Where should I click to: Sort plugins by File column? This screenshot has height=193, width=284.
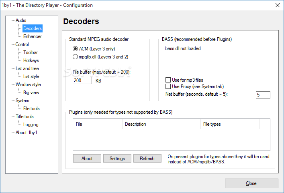tap(98, 124)
